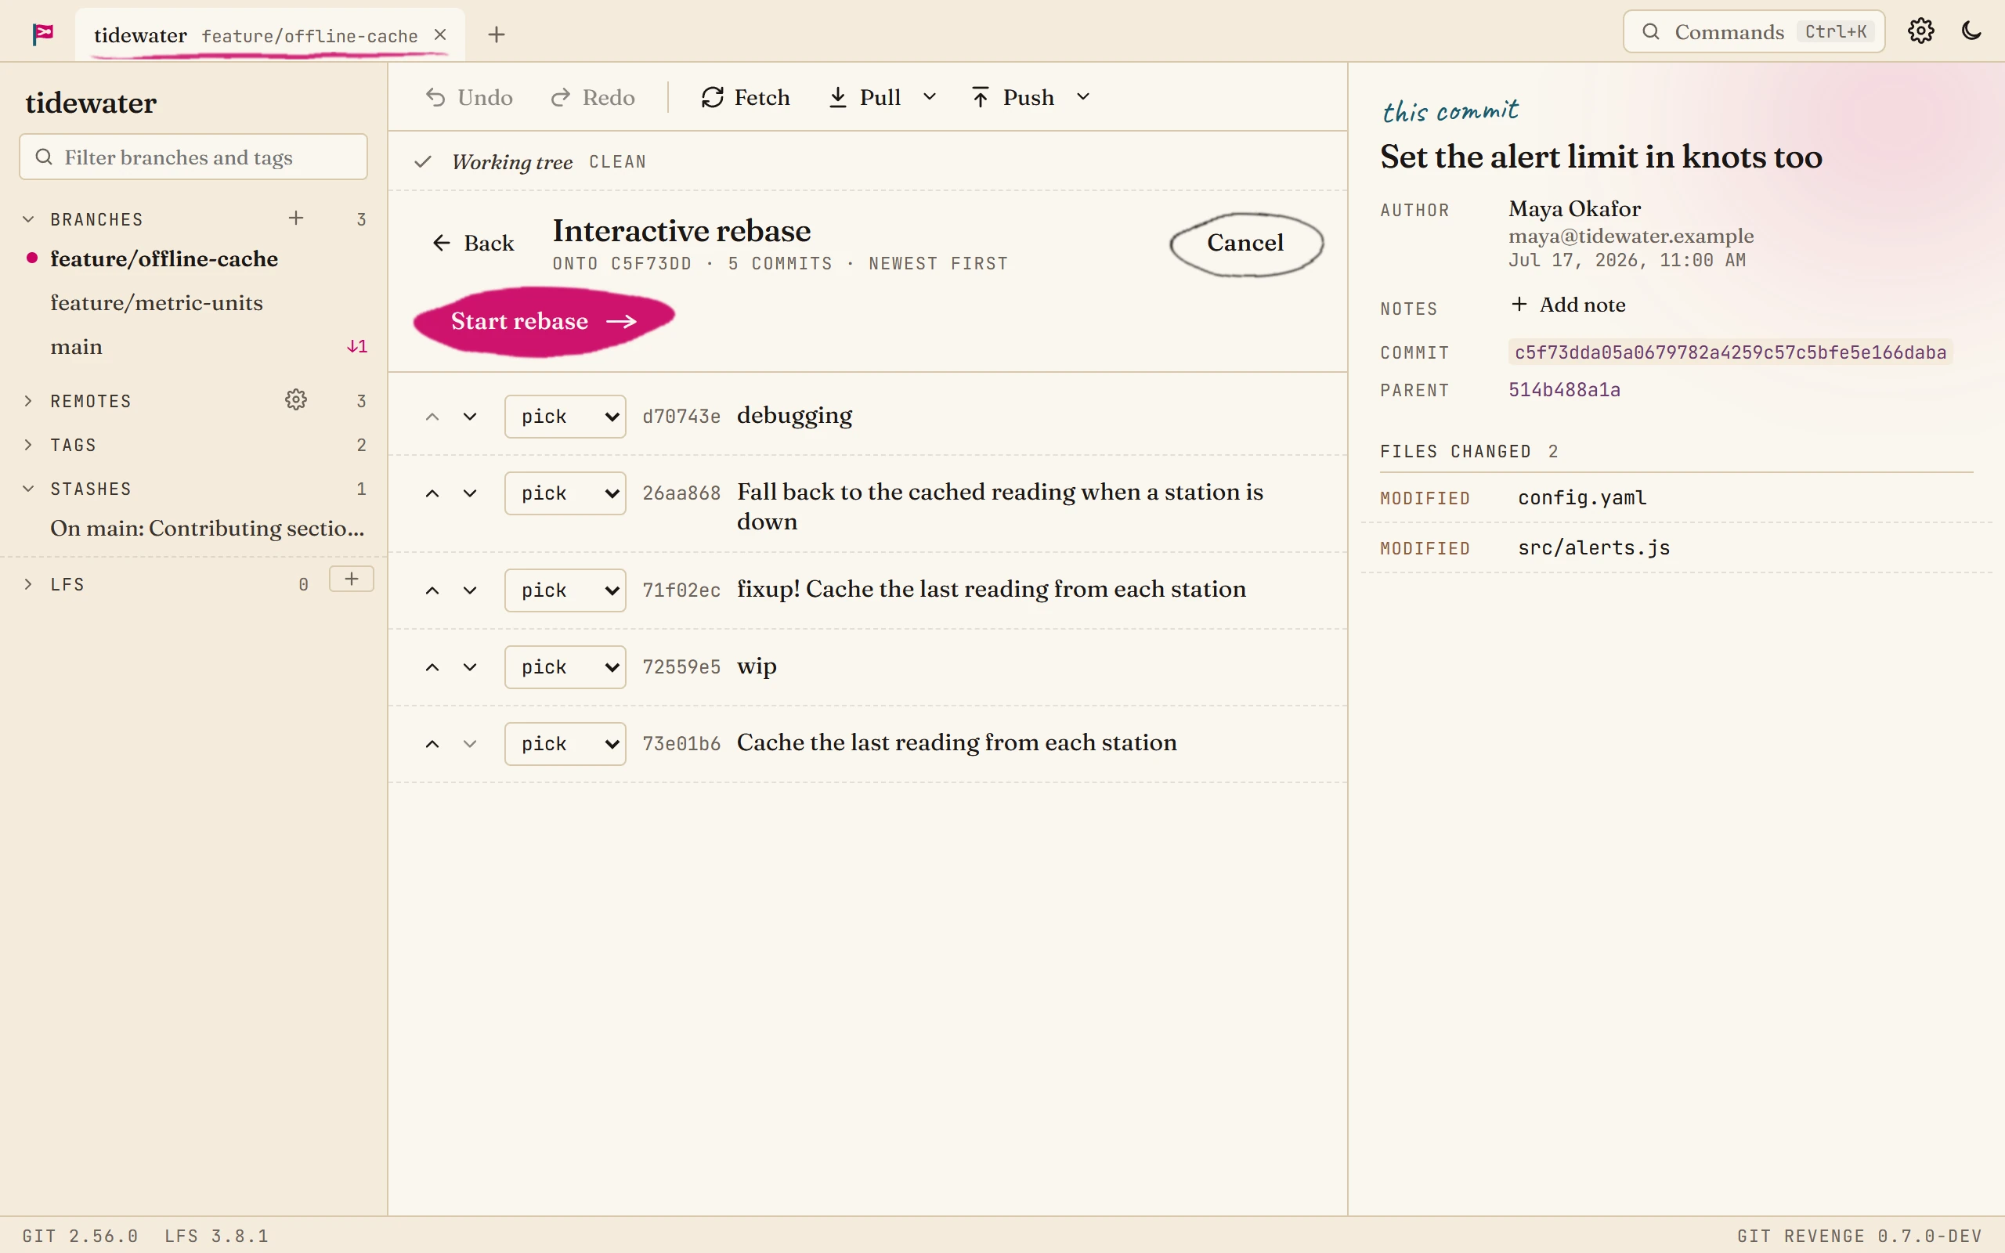Close the tidewater repository tab

(x=441, y=34)
